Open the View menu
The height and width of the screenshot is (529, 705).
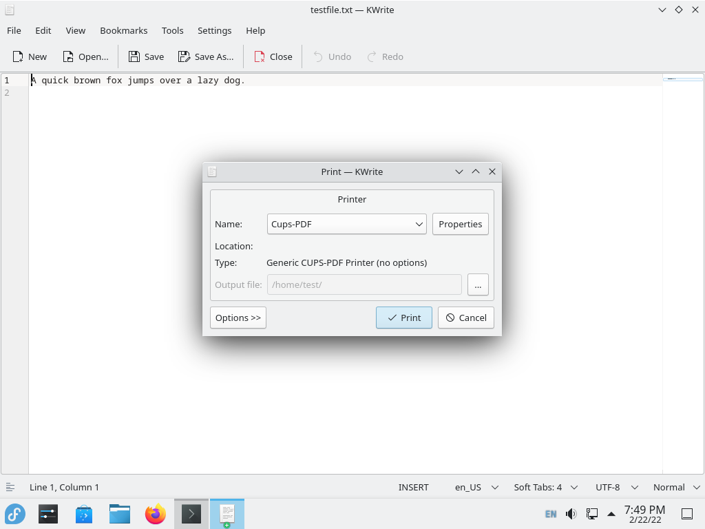76,30
